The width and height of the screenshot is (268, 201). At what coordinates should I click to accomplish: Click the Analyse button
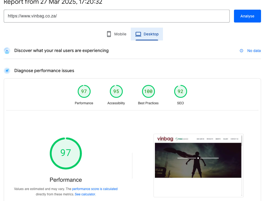click(x=247, y=16)
